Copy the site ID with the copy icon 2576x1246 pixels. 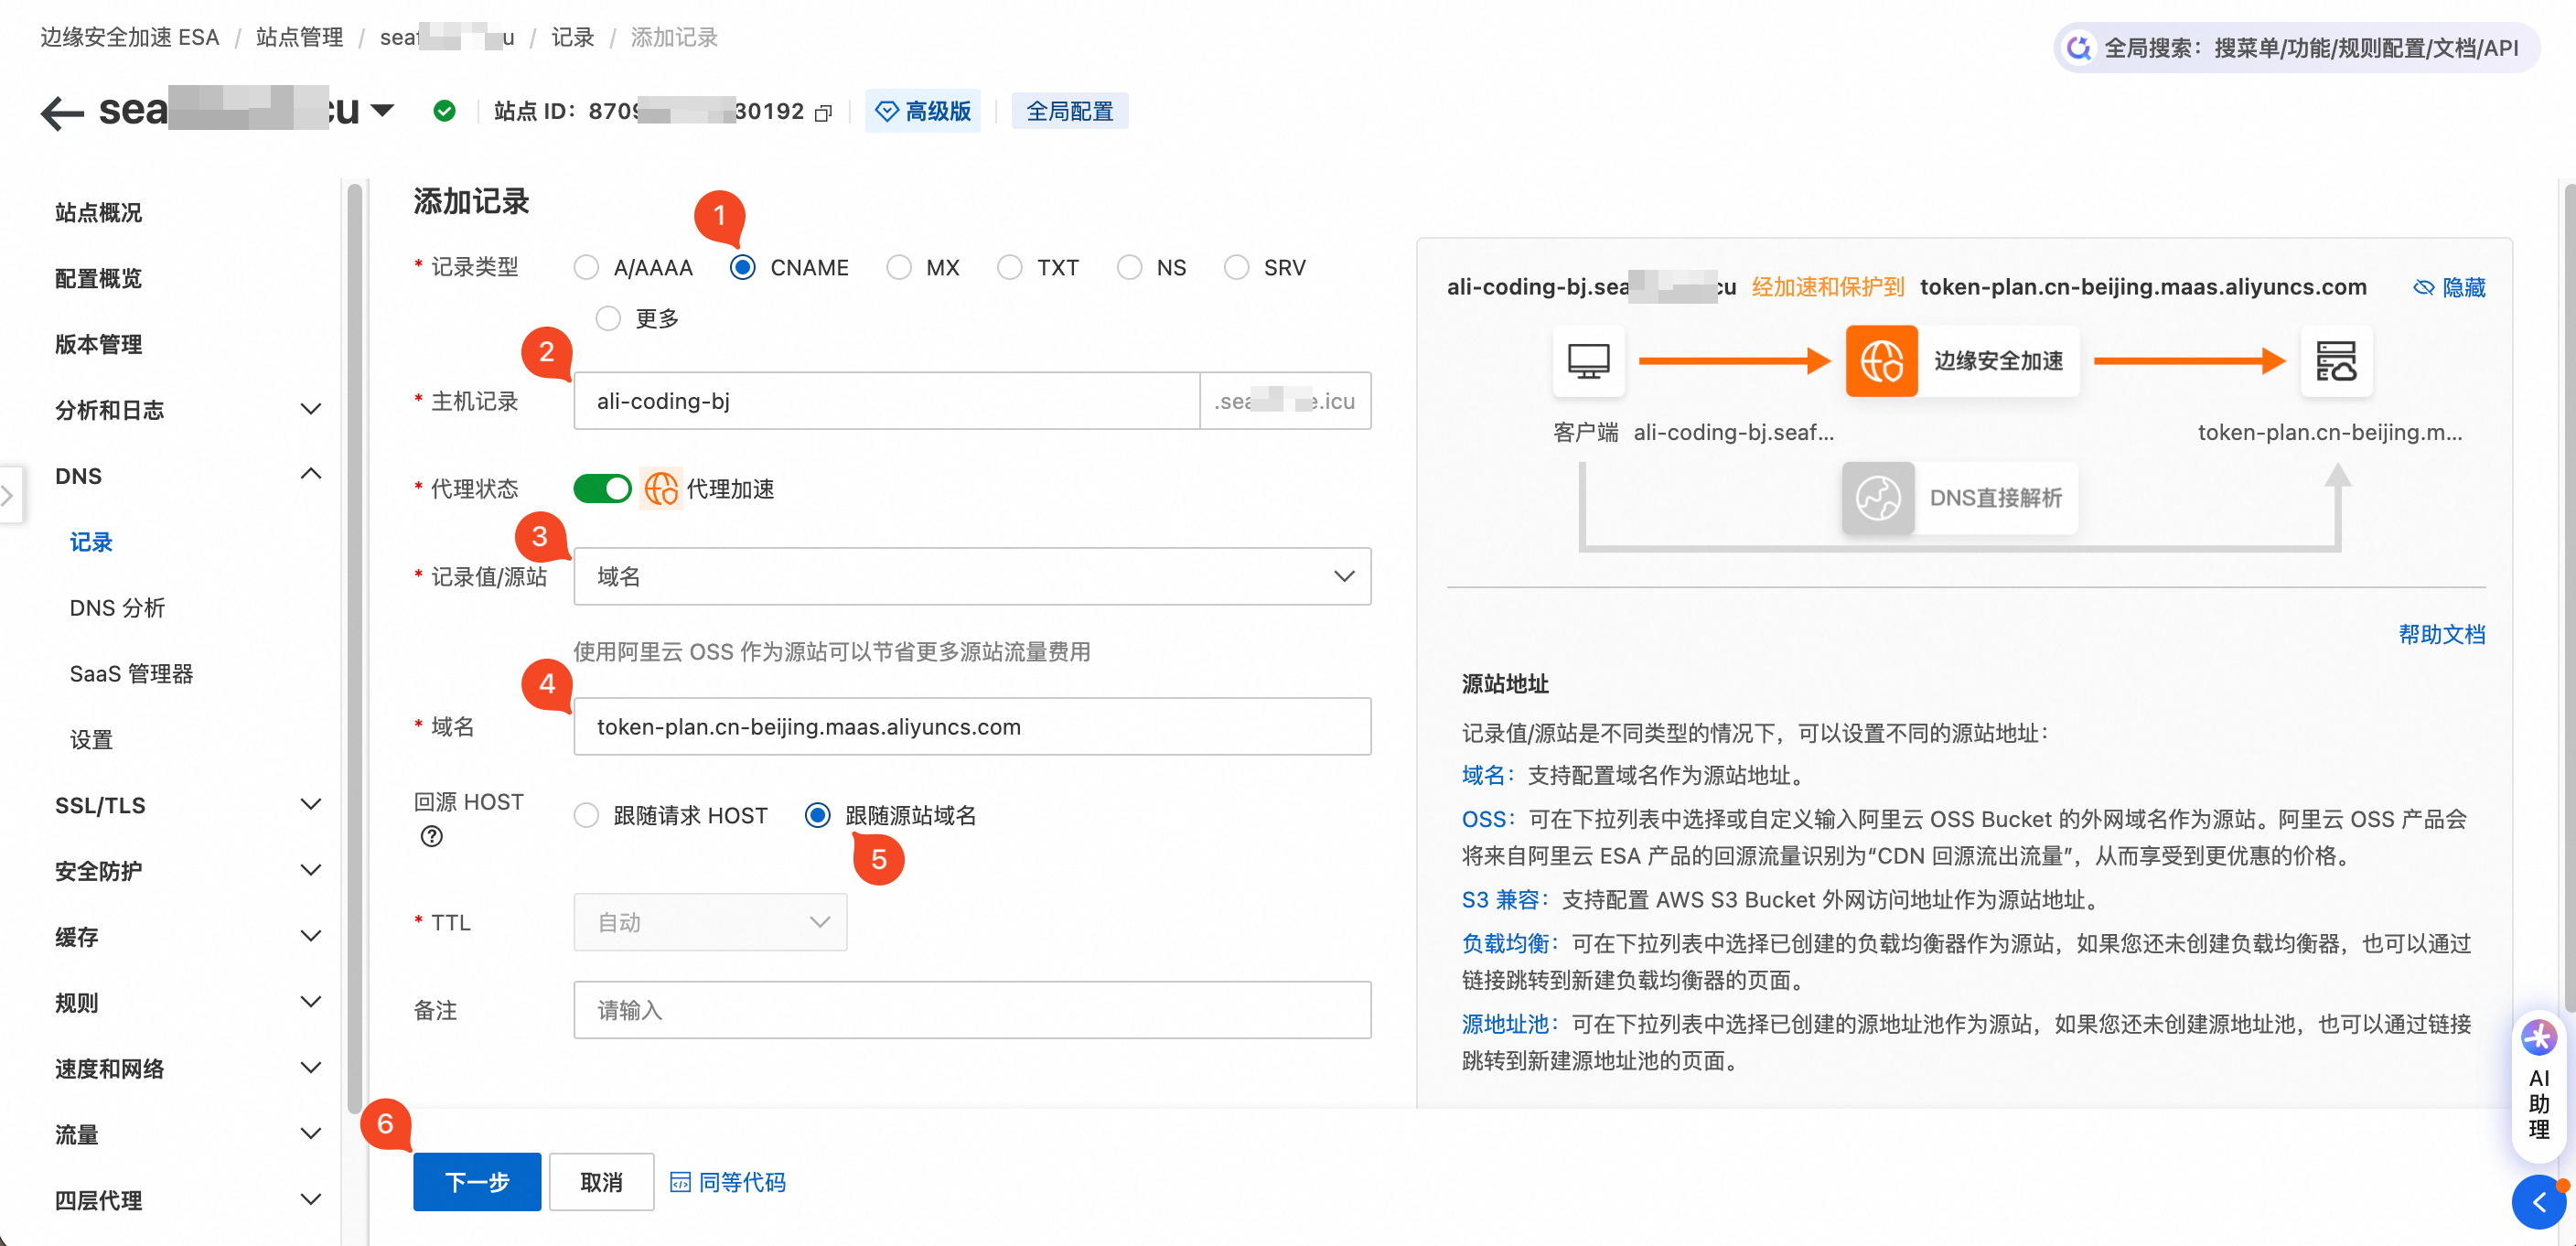tap(823, 113)
